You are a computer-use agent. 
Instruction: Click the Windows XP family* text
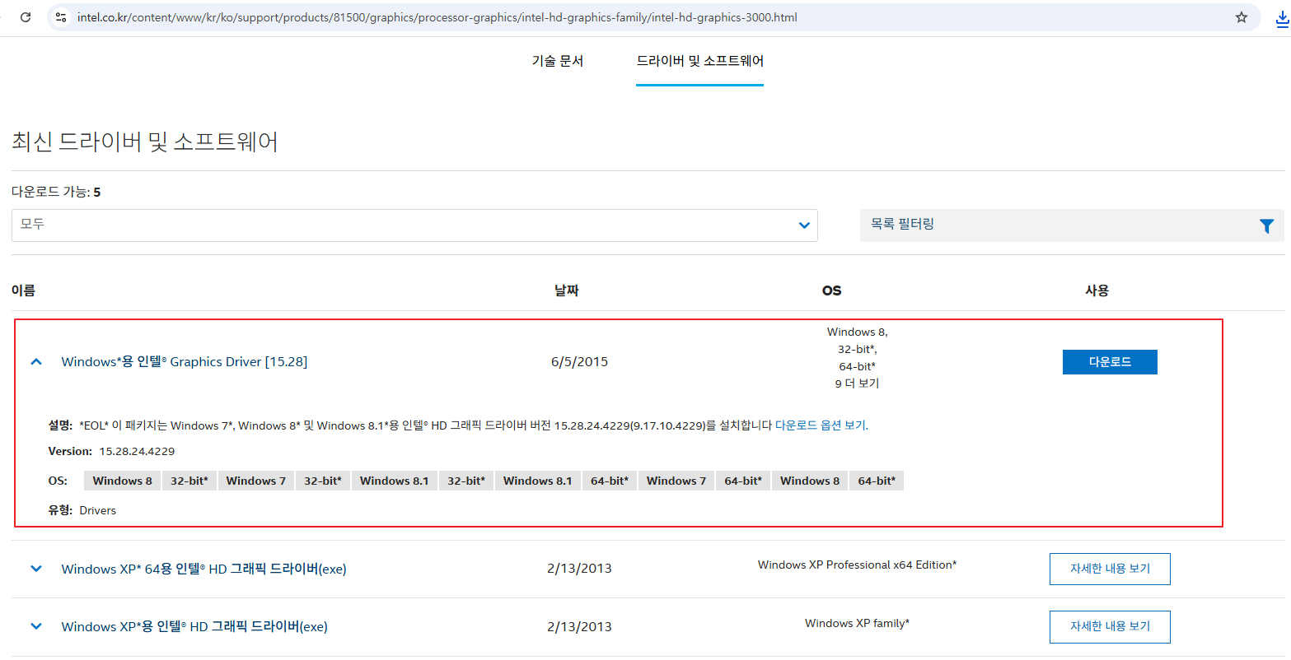click(857, 623)
